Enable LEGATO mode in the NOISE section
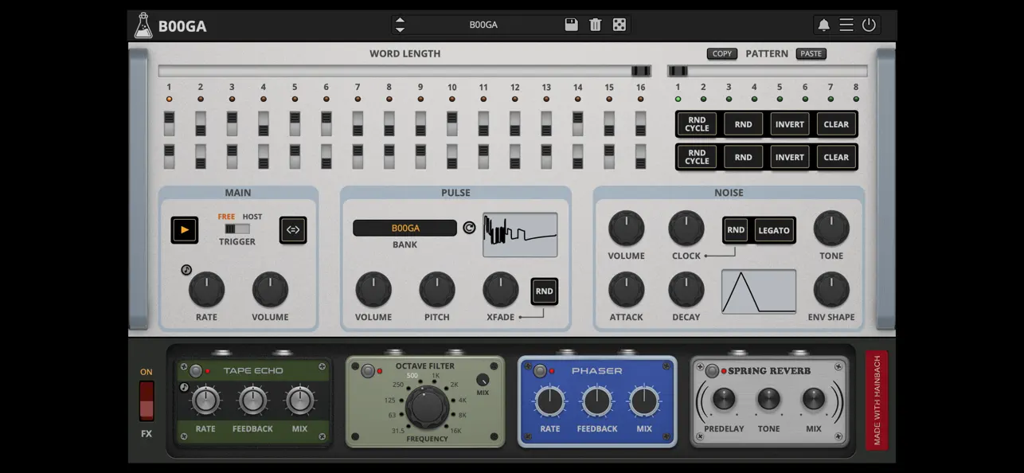The image size is (1024, 473). [773, 230]
